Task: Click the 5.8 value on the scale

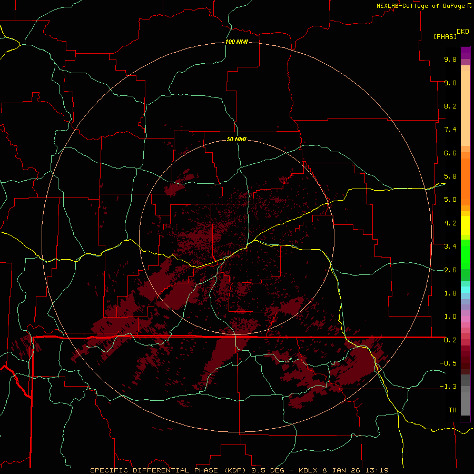Action: pyautogui.click(x=450, y=176)
